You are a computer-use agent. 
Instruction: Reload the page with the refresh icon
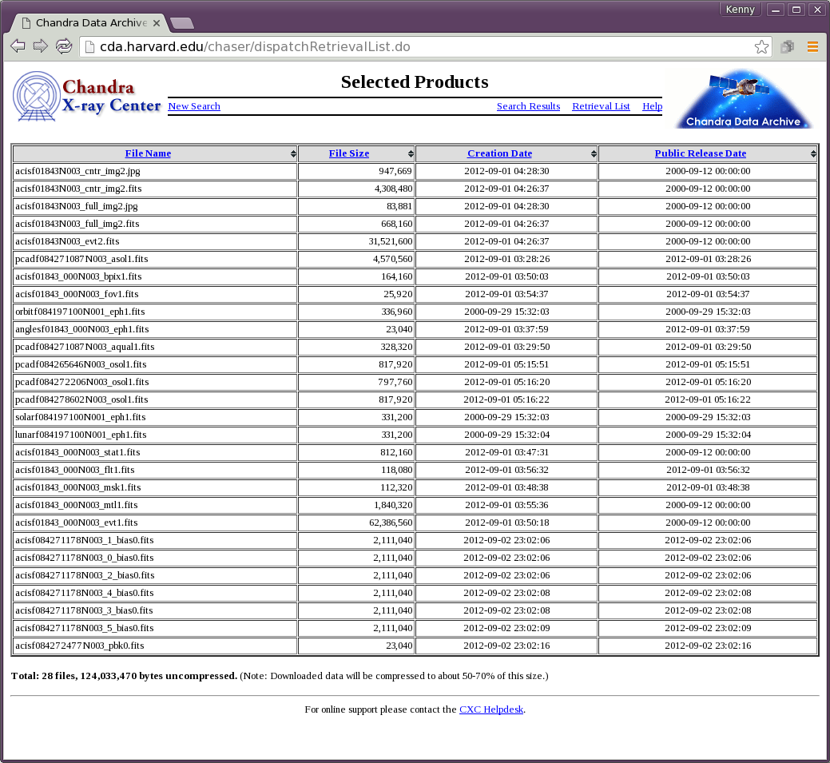point(64,46)
